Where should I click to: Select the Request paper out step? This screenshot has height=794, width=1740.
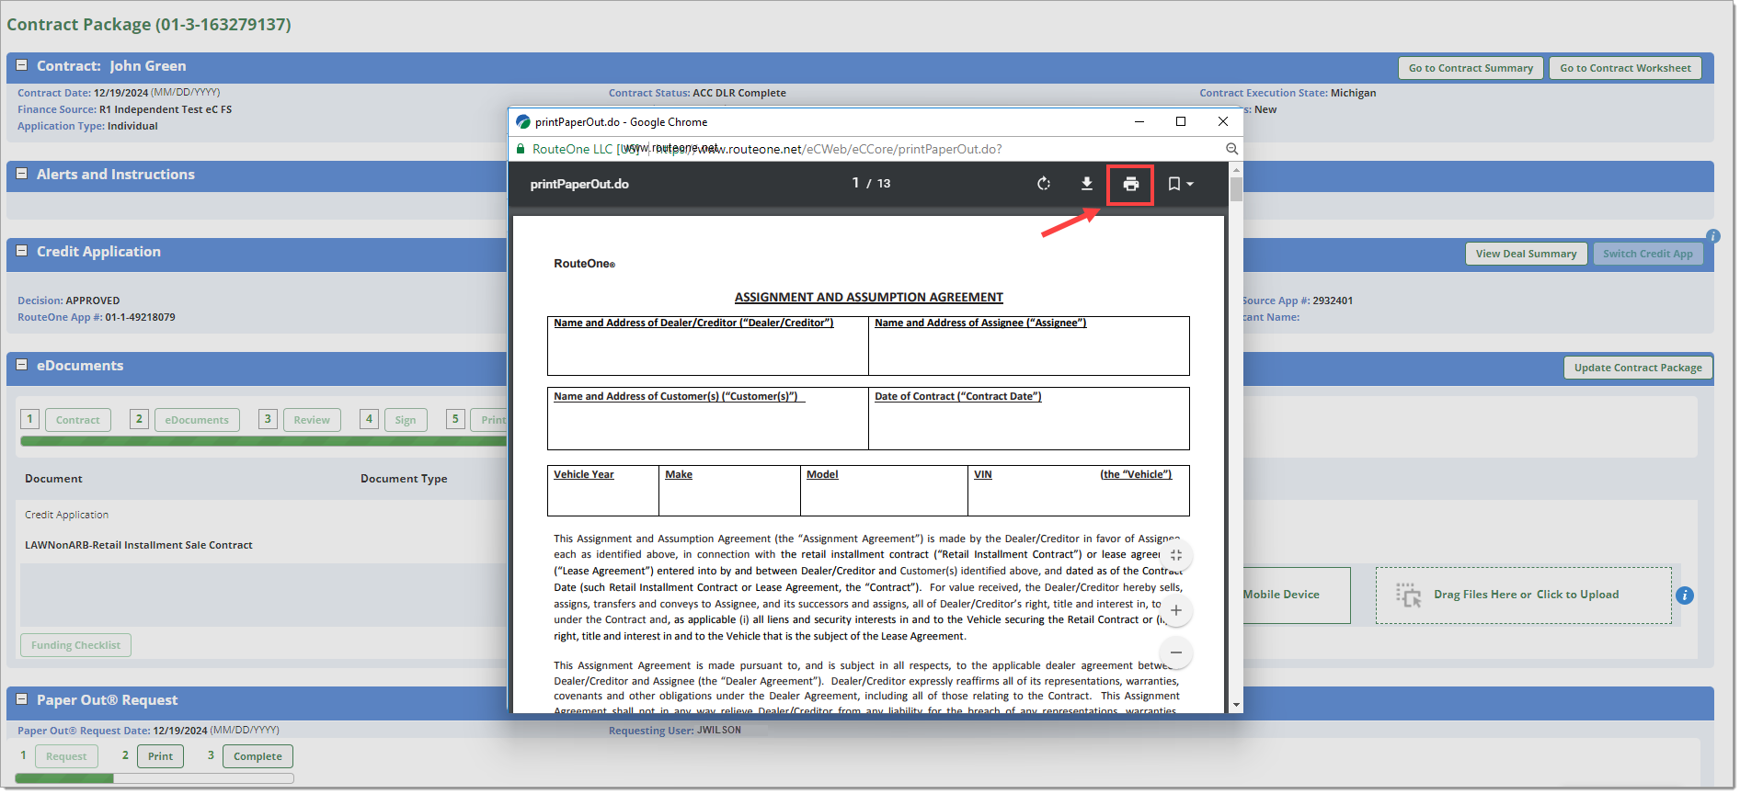[66, 756]
